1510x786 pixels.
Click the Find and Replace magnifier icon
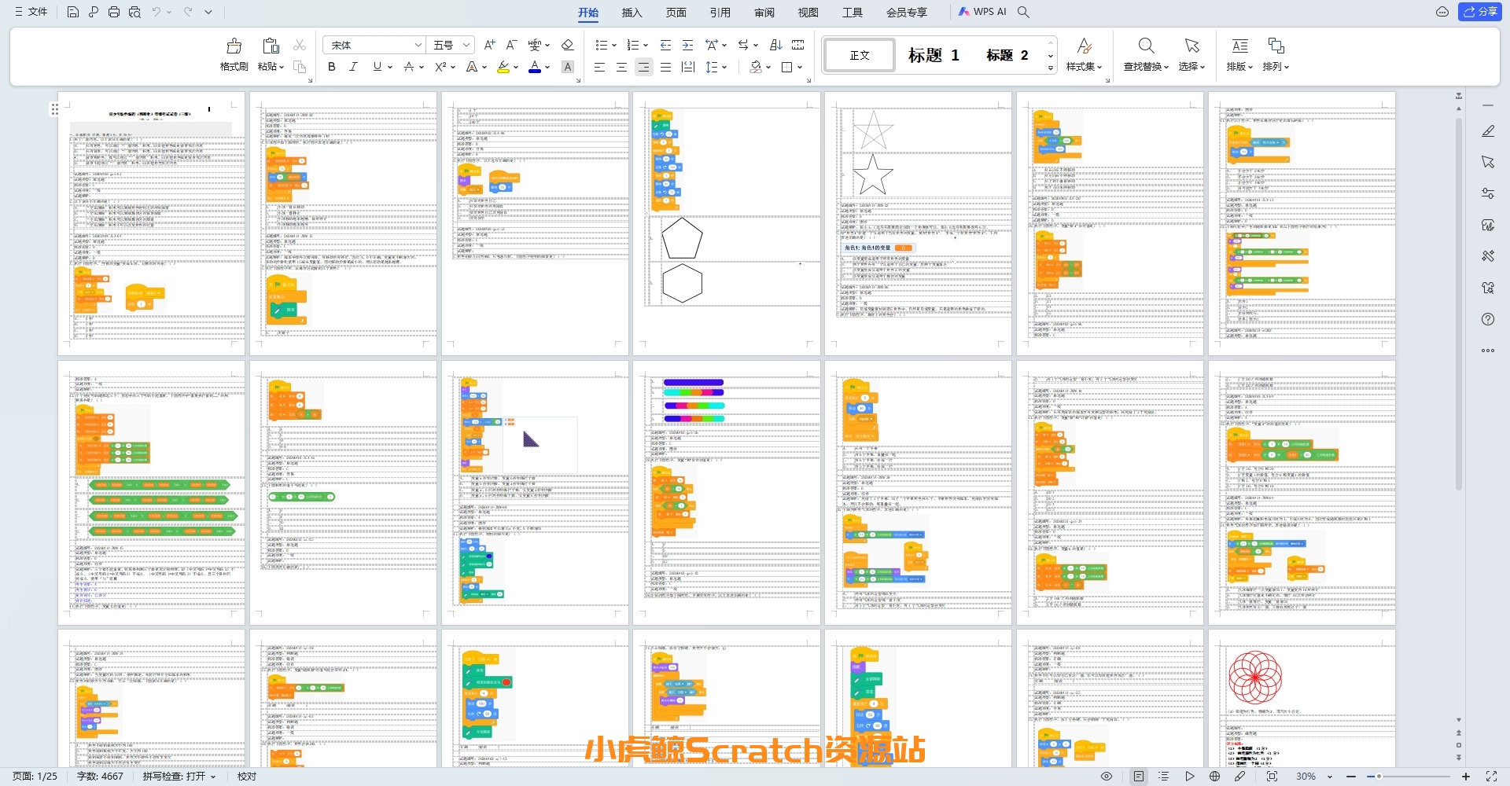tap(1147, 46)
